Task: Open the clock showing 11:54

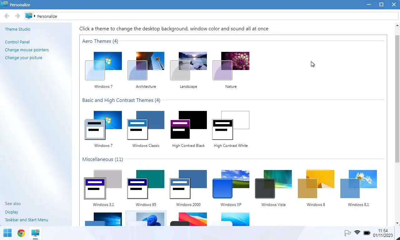Action: 383,233
